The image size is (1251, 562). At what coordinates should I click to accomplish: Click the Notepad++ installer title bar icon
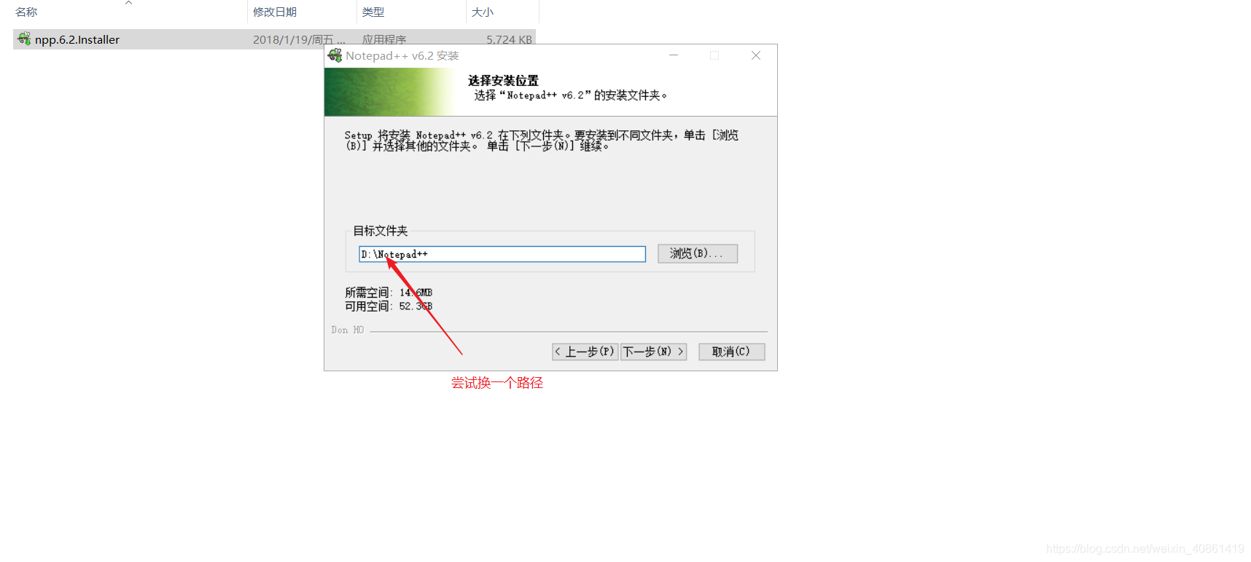click(x=335, y=55)
